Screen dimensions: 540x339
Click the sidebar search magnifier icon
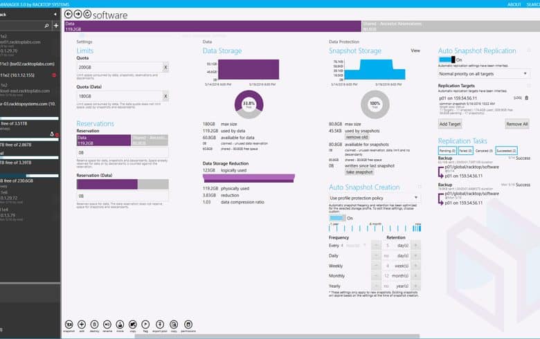(46, 26)
